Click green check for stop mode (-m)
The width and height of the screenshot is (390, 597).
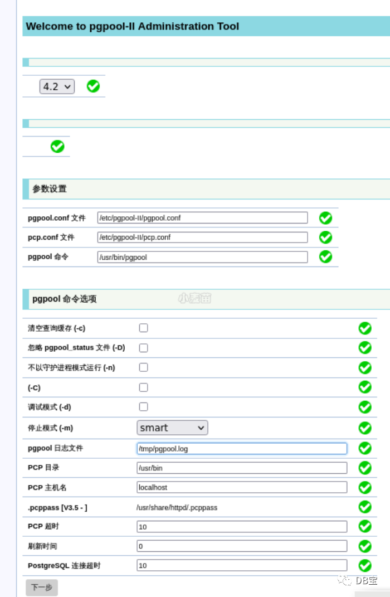coord(365,428)
